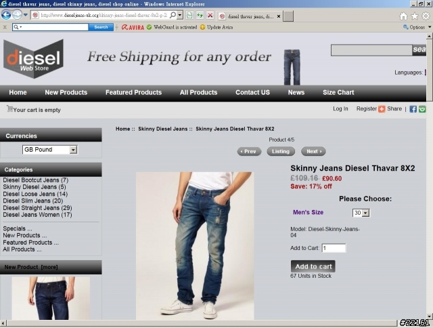This screenshot has height=328, width=433.
Task: Go to previous product with Prev
Action: point(249,151)
